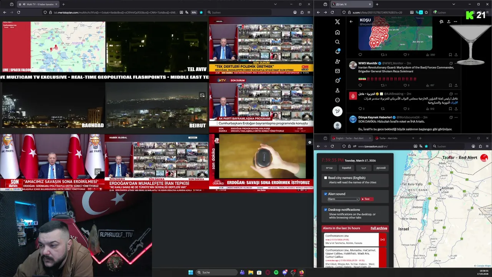Screen dimensions: 492x277
Task: Reply to the WW3 Monitör post
Action: coord(360,85)
